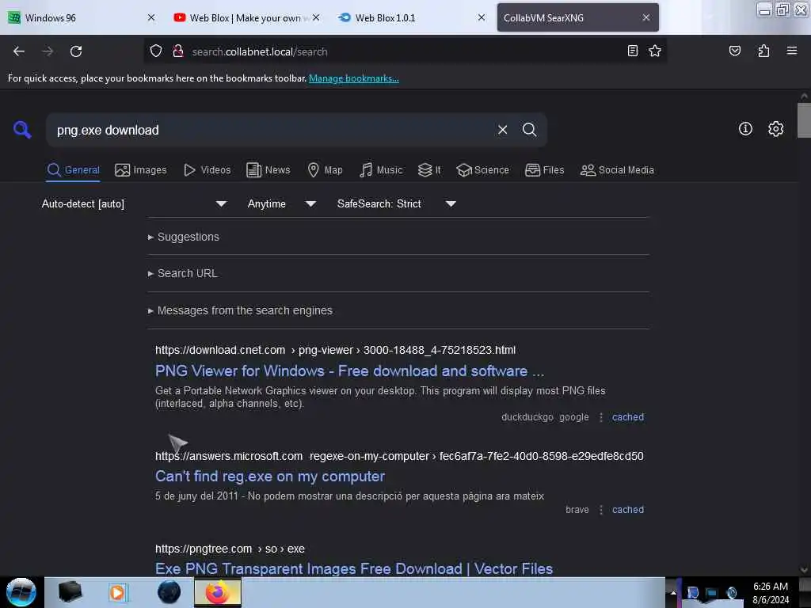Open PNG Viewer for Windows result

pos(349,371)
